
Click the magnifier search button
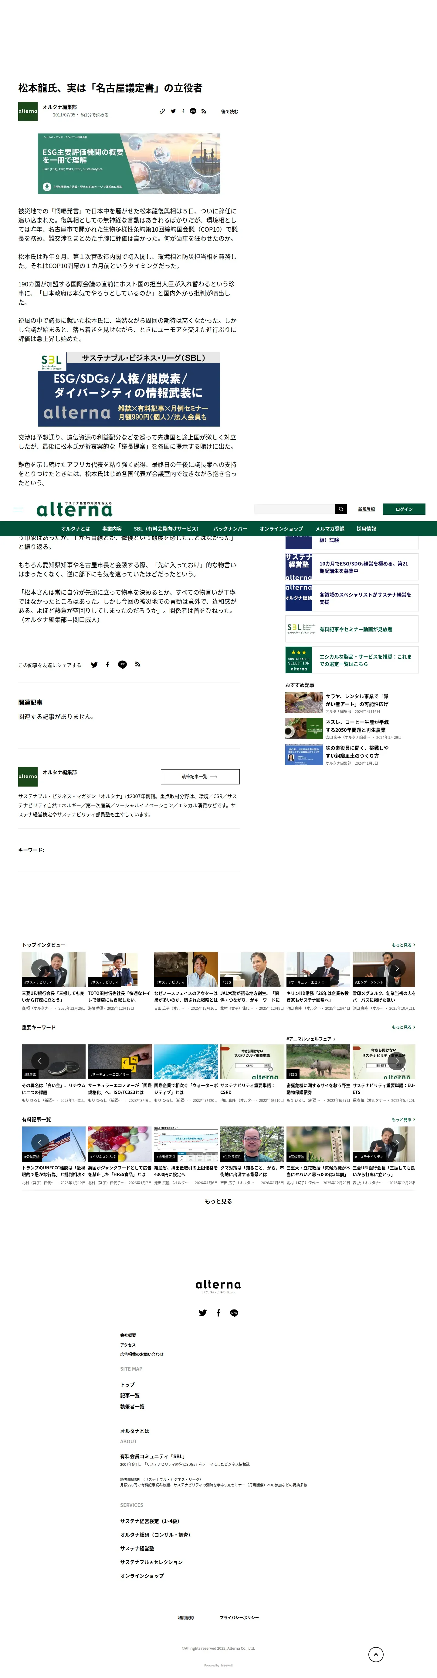point(341,509)
